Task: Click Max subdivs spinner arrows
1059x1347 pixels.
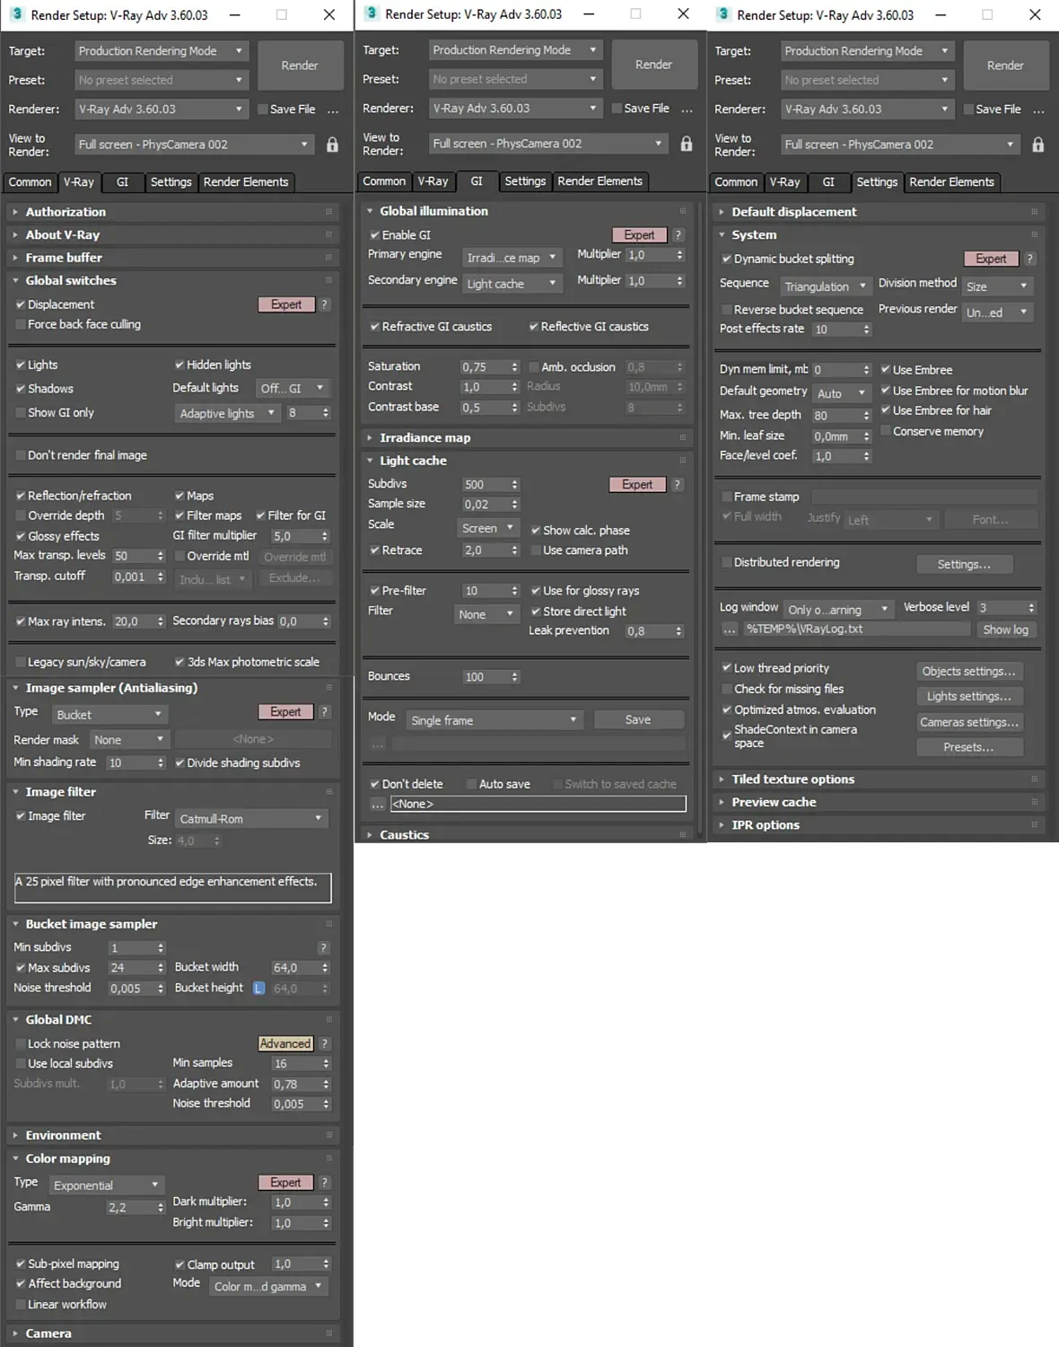Action: tap(161, 968)
